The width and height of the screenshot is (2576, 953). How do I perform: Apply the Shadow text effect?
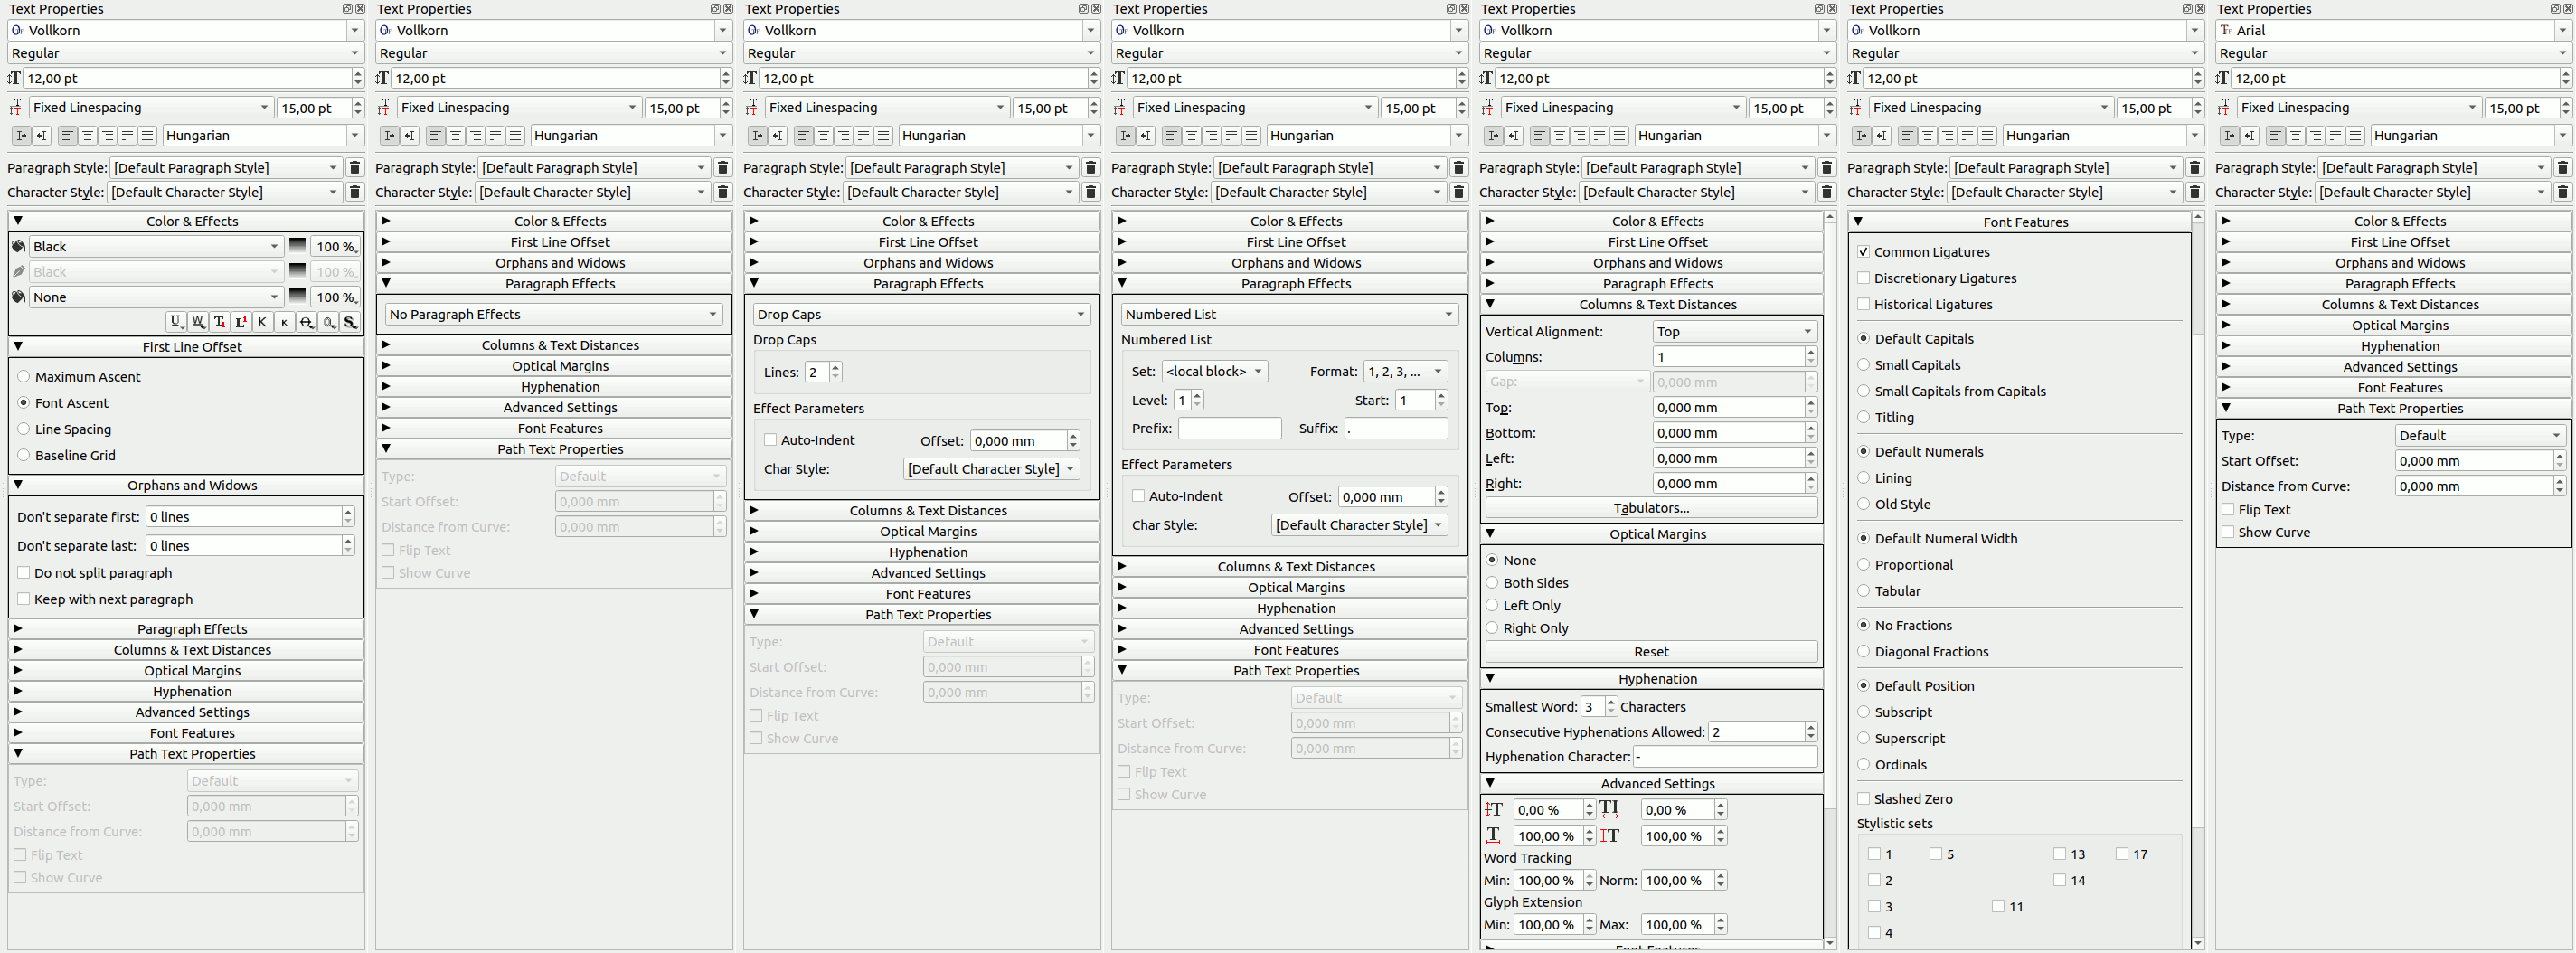[350, 322]
